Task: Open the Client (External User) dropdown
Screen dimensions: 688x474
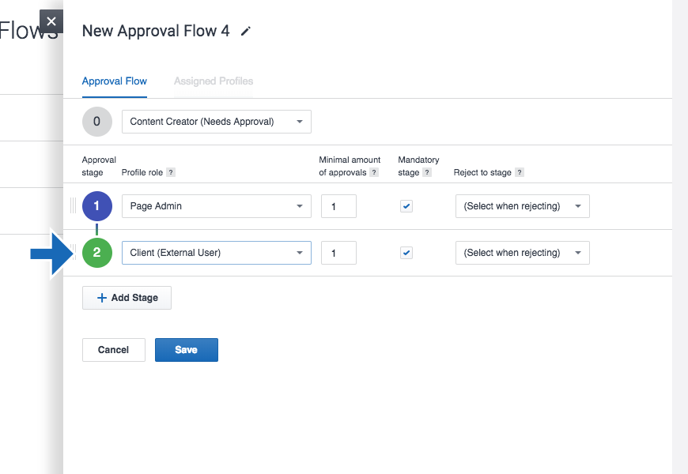Action: [x=216, y=252]
